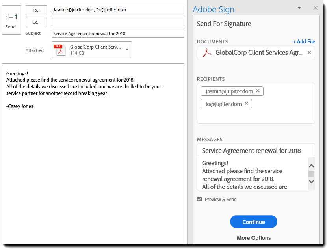This screenshot has width=327, height=250.
Task: Open the Cc... address book button
Action: click(36, 22)
